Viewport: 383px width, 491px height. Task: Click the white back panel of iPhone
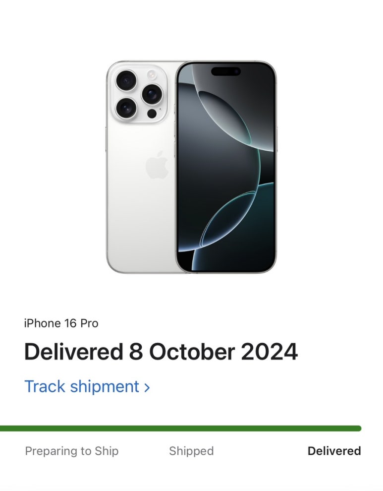(140, 194)
